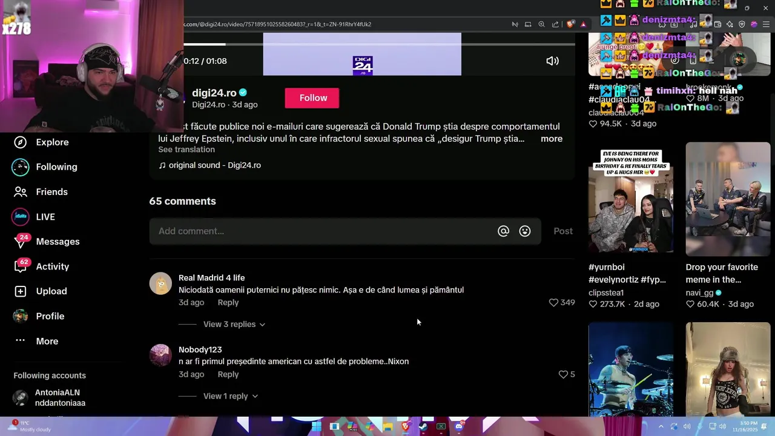Open the Brave Wallet toolbar icon
Viewport: 775px width, 436px height.
click(717, 24)
